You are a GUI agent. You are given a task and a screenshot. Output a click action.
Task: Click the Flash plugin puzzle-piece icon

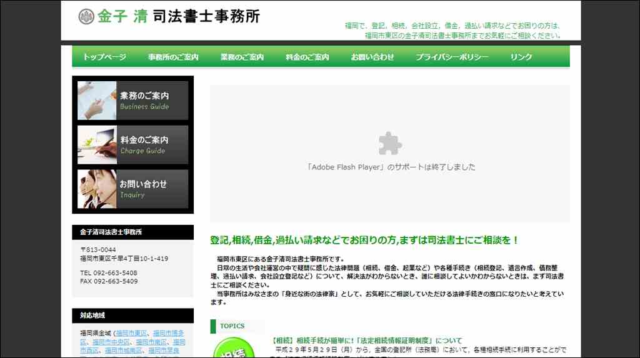point(390,143)
